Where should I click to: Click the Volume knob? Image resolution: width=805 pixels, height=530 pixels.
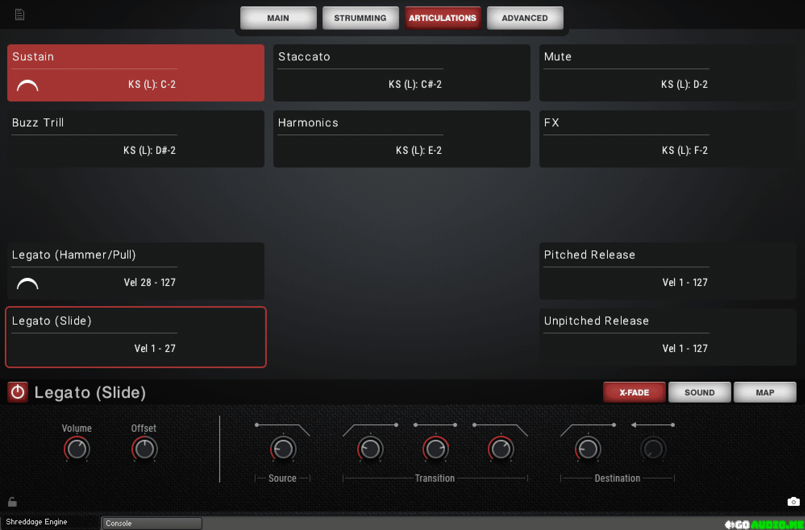77,449
